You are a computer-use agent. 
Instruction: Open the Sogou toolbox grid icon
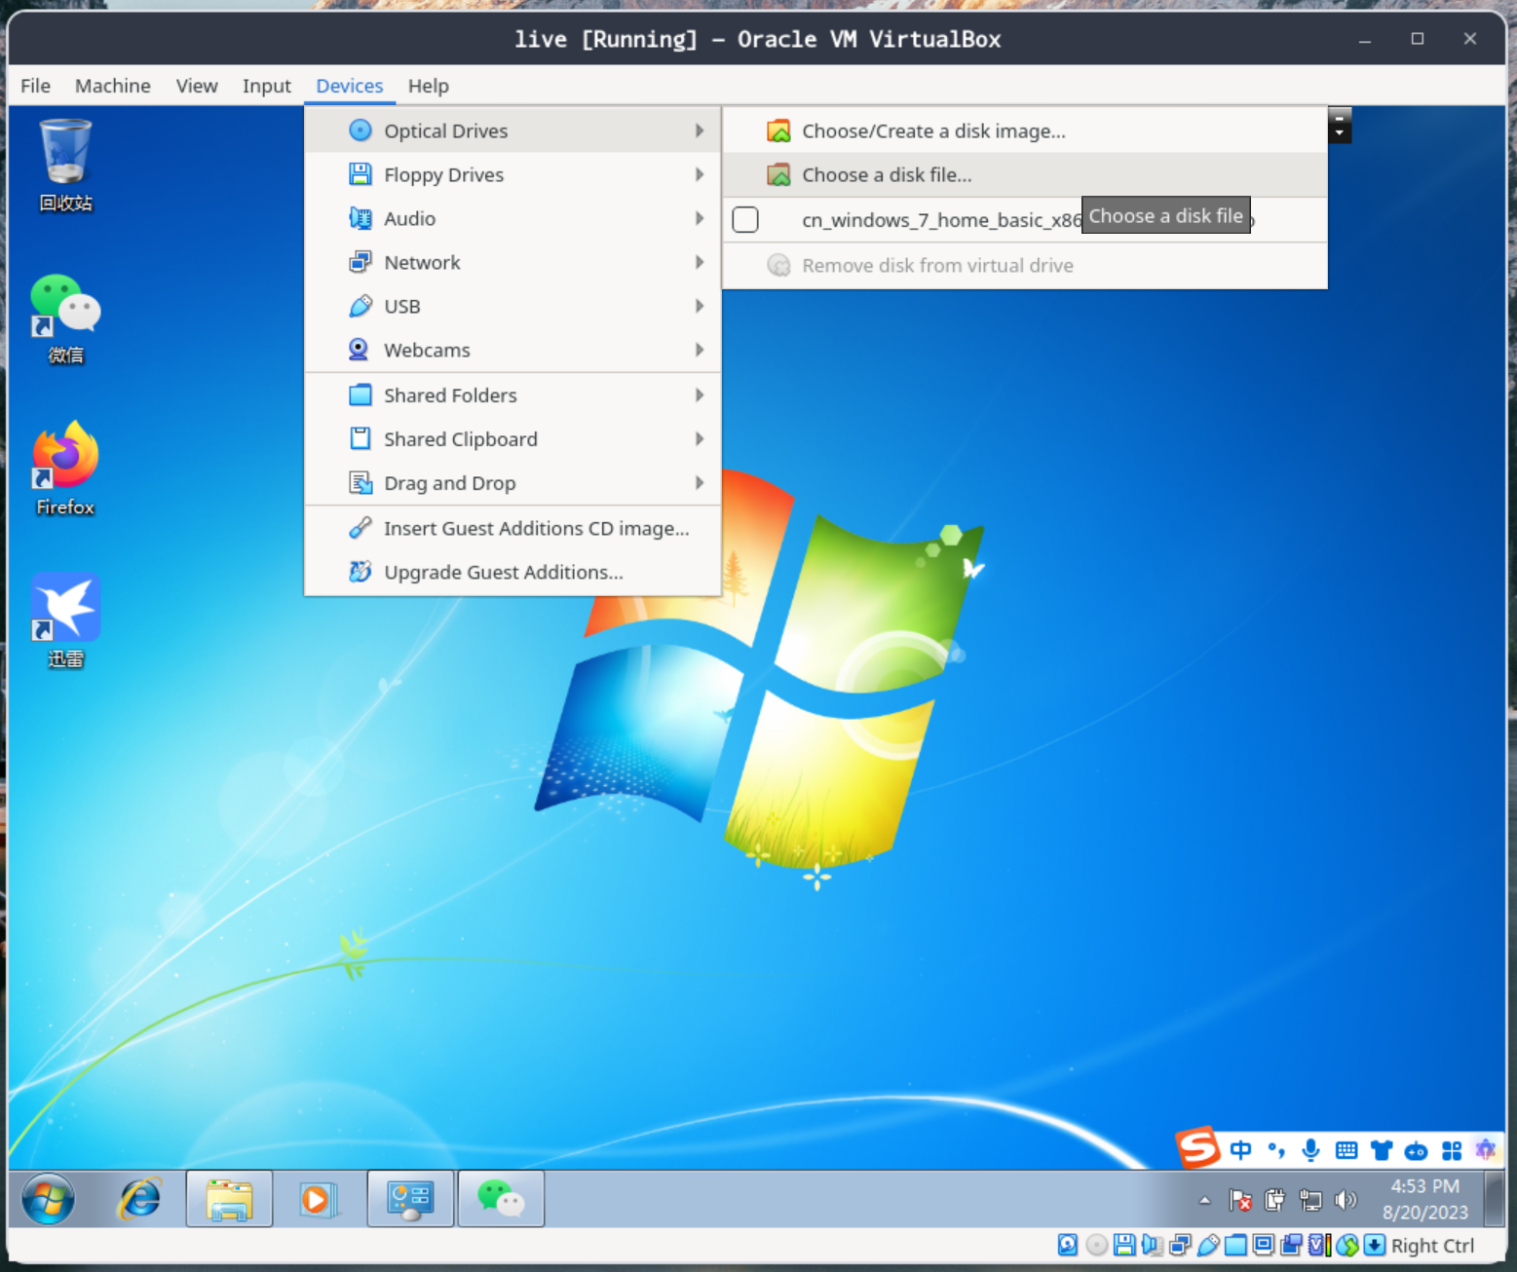click(1452, 1150)
